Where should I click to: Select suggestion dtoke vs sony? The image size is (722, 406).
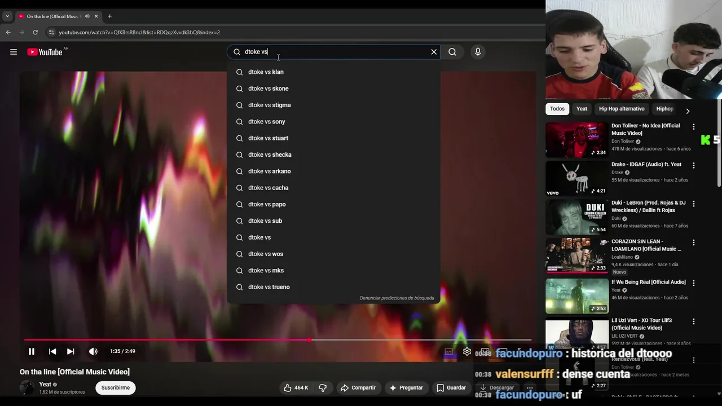pyautogui.click(x=333, y=122)
